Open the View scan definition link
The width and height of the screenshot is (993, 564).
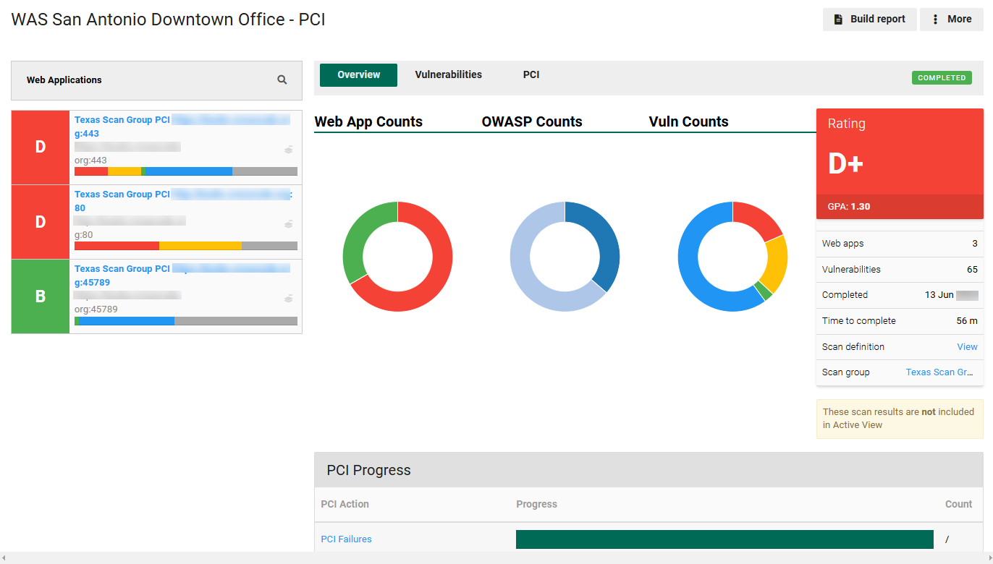pos(967,347)
